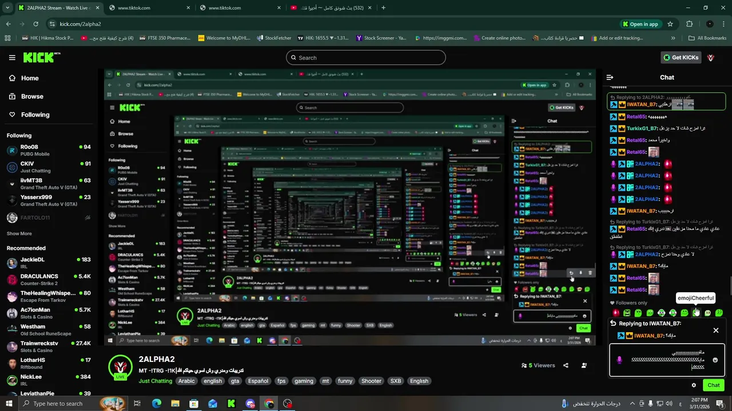Open browser extensions menu
The height and width of the screenshot is (411, 732).
(x=689, y=24)
